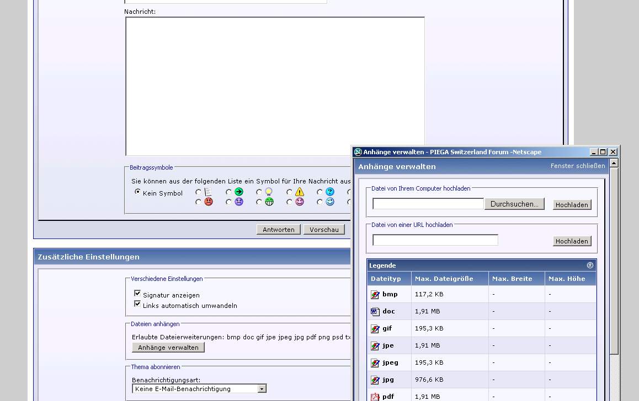
Task: Click the angry red face post icon
Action: [208, 202]
